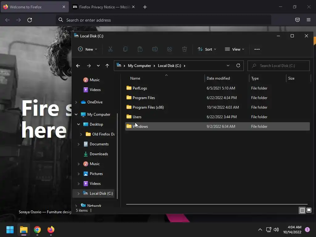316x237 pixels.
Task: Expand Old Firefox Data folder node
Action: coord(81,134)
